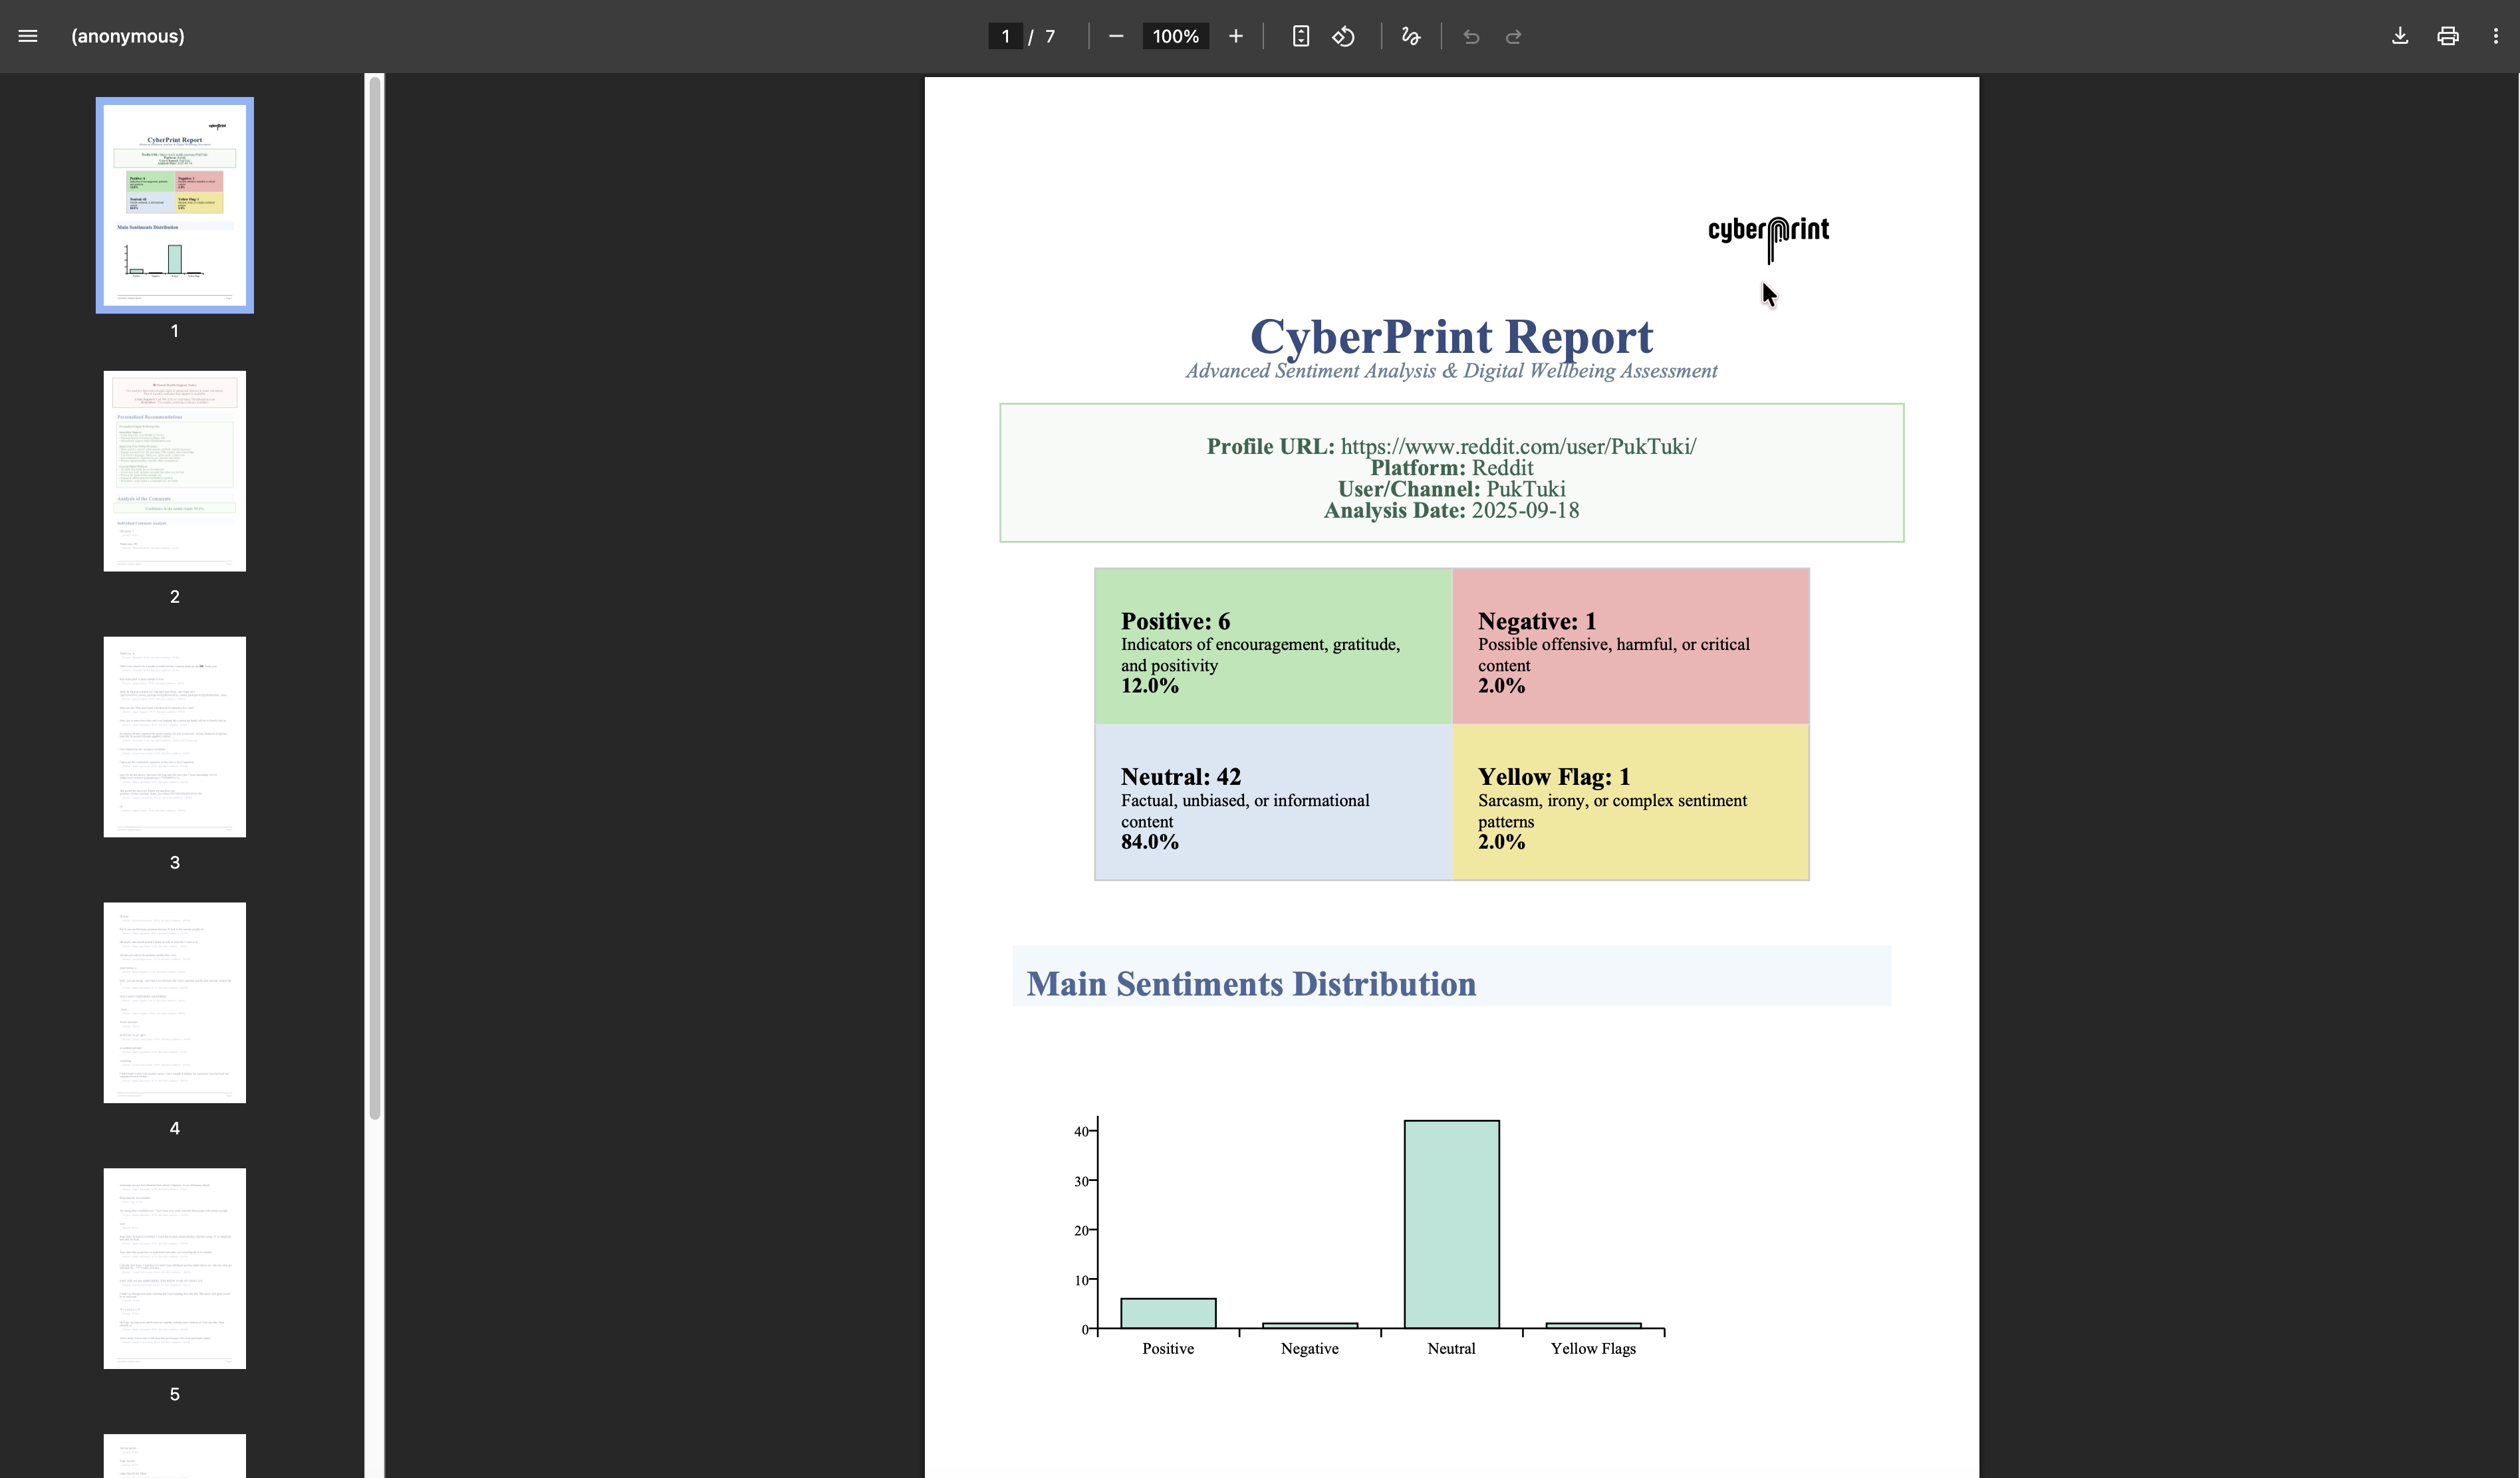Click the zoom in plus icon
The image size is (2520, 1478).
1236,36
